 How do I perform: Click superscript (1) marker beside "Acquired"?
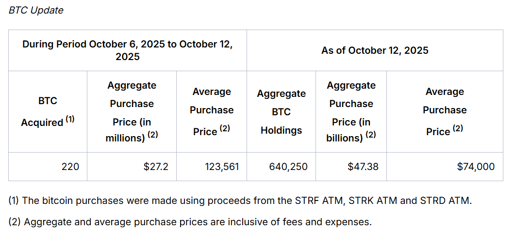pos(70,119)
